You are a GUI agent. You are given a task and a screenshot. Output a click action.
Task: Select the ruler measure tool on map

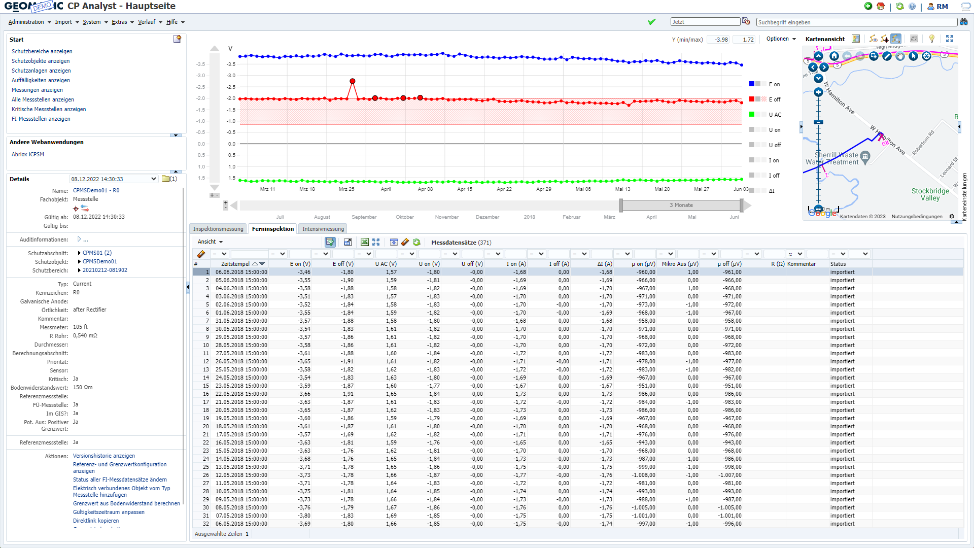[x=887, y=56]
